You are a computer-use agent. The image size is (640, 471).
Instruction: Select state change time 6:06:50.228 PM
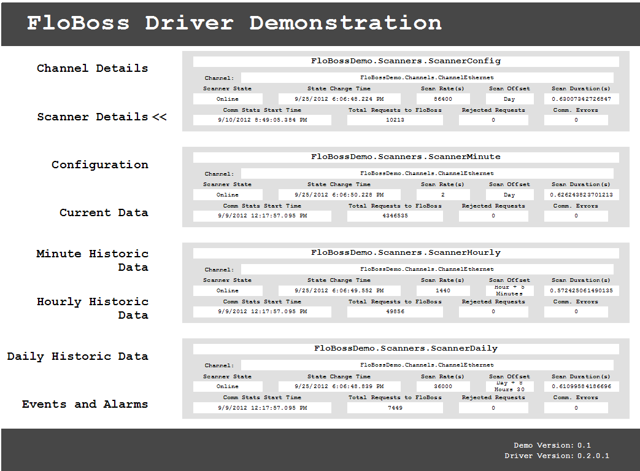click(339, 195)
